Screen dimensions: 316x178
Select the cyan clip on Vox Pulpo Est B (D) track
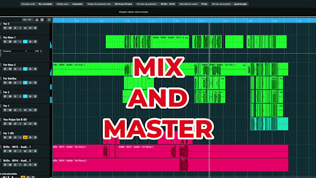coord(269,124)
